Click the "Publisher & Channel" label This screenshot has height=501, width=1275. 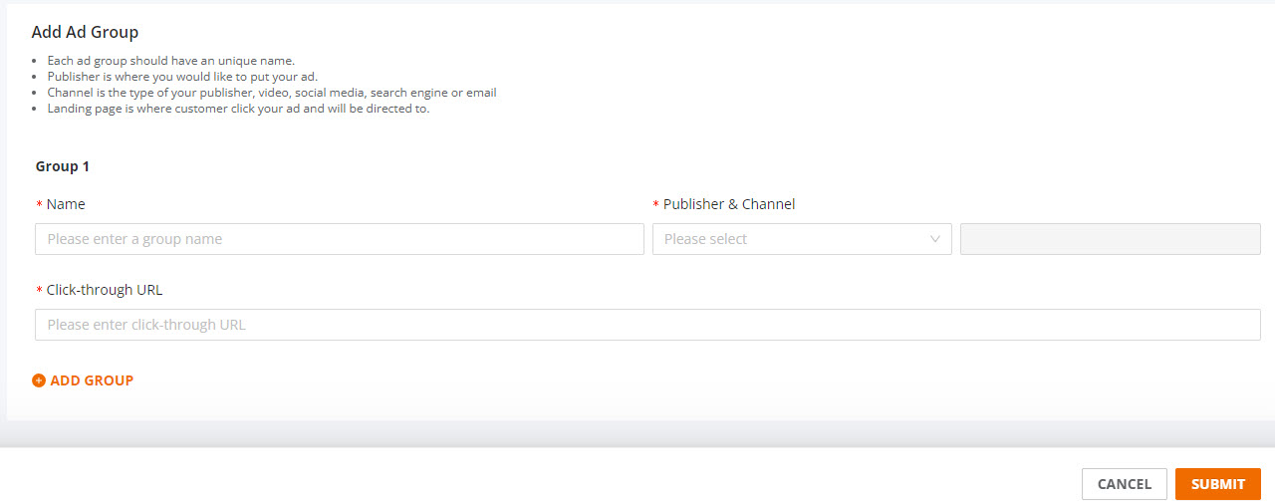729,204
